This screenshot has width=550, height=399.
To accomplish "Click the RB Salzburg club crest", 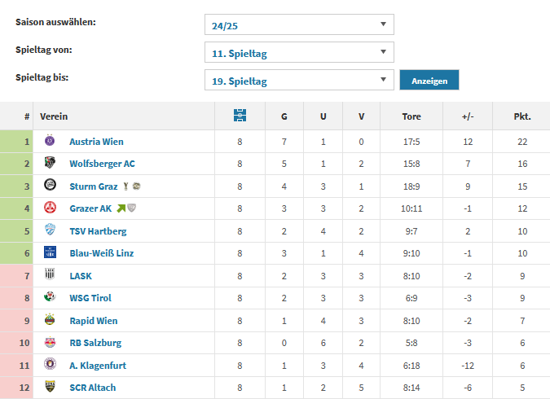I will tap(50, 342).
